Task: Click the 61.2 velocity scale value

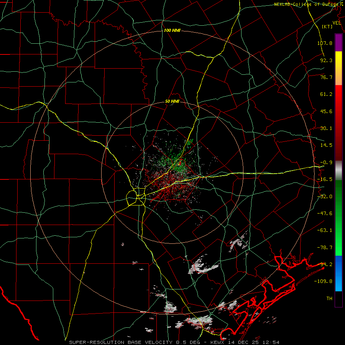Action: [x=326, y=94]
